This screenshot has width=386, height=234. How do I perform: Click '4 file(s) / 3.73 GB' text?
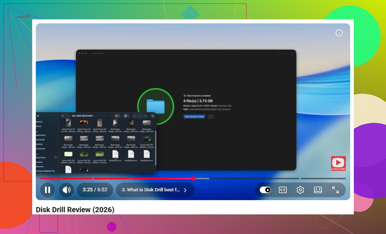[x=198, y=101]
